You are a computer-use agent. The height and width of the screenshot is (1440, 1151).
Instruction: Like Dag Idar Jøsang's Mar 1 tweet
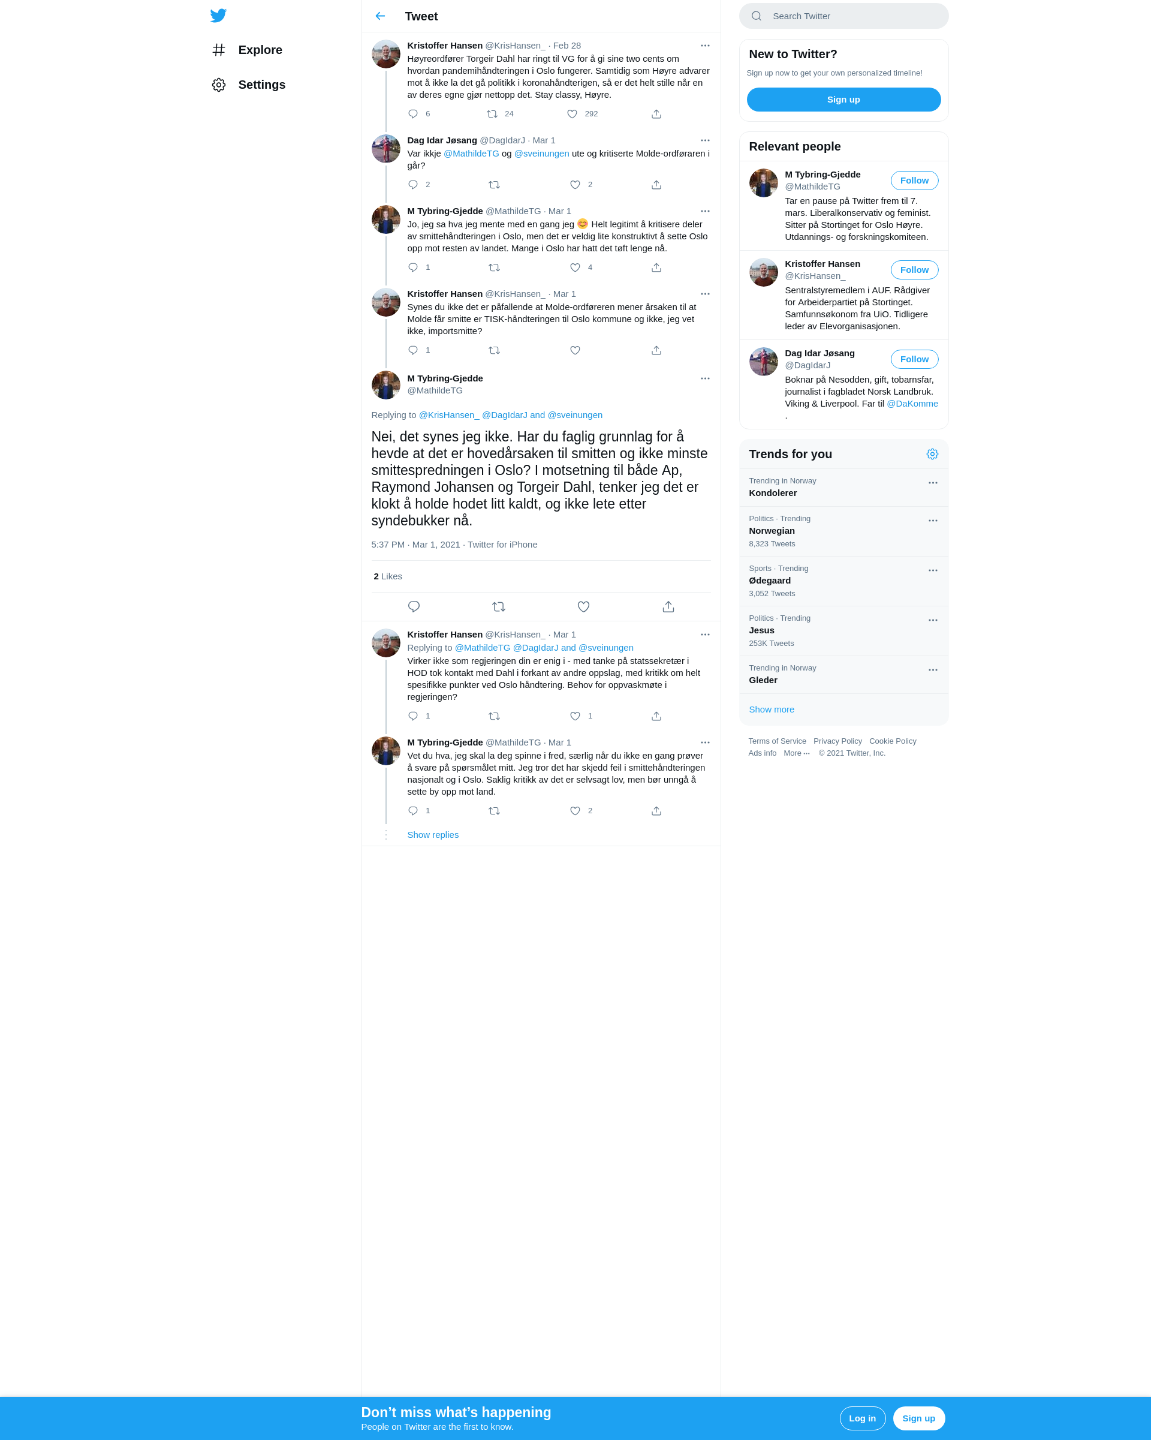[x=575, y=185]
